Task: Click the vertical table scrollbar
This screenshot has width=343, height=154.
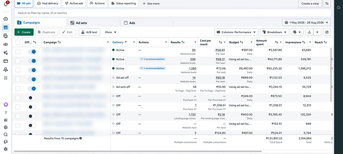Action: (331, 75)
